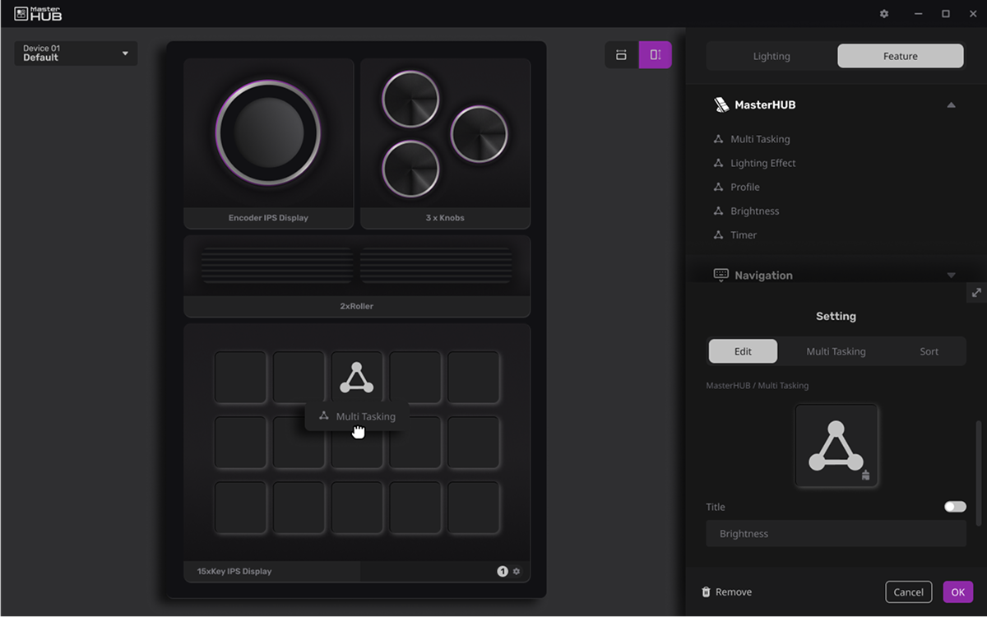
Task: Click the icon beside Brightness feature
Action: [x=718, y=211]
